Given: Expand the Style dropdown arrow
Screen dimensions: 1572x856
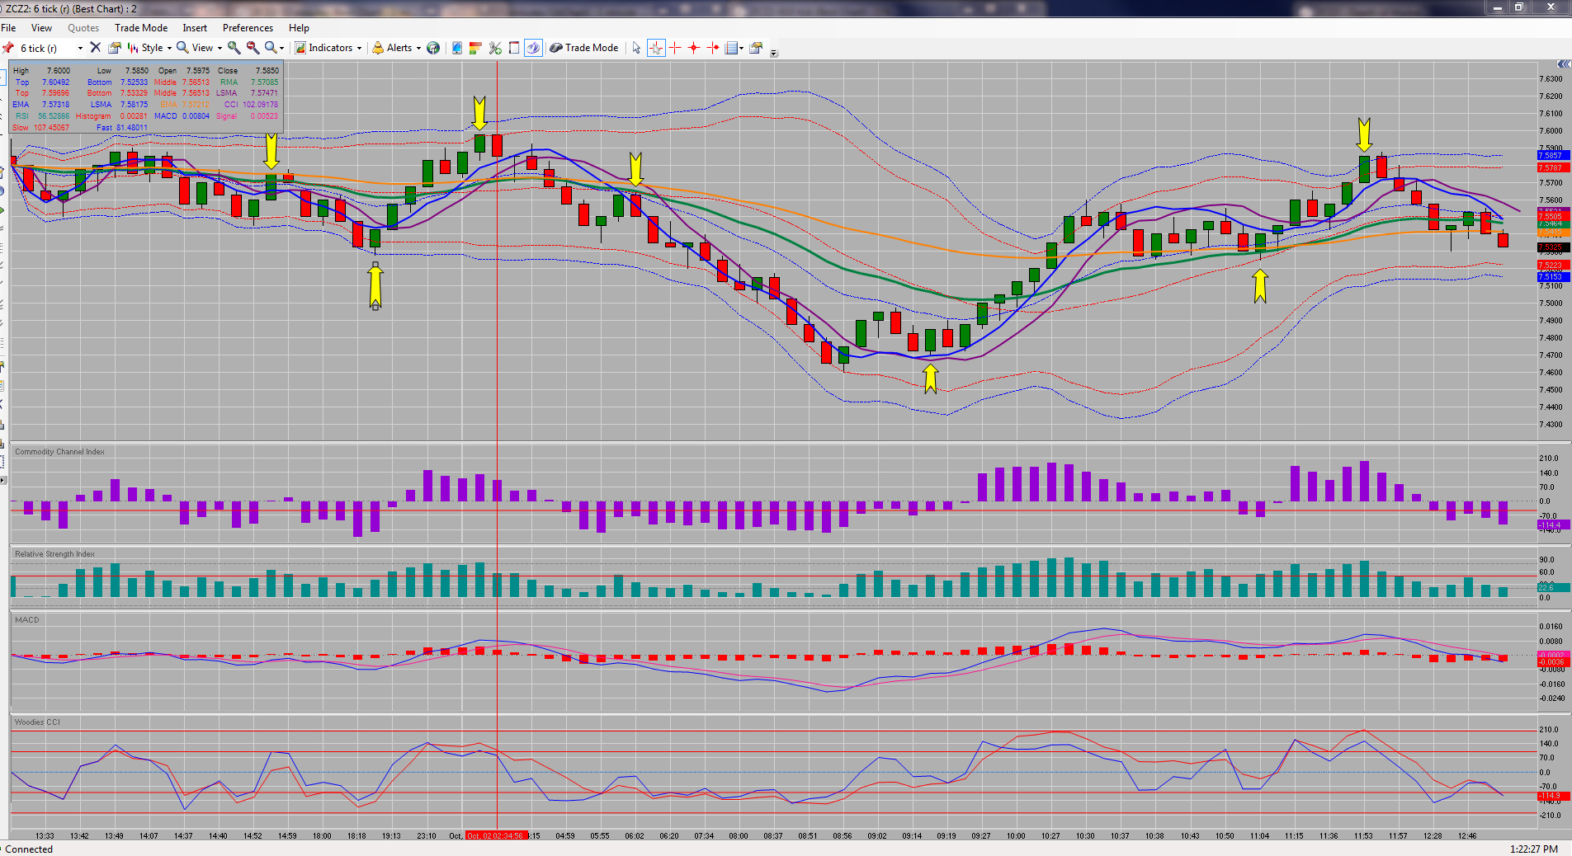Looking at the screenshot, I should pyautogui.click(x=169, y=49).
